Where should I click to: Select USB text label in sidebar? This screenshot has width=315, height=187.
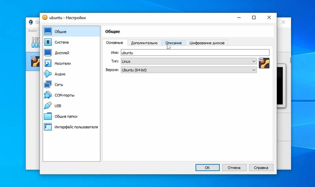58,106
